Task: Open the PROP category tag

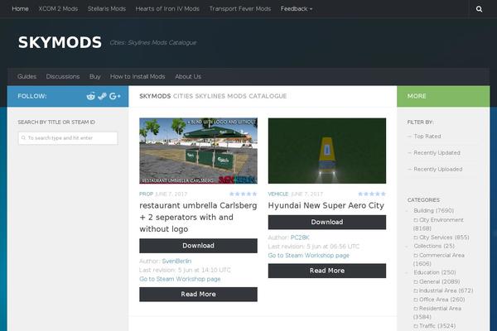Action: 146,194
